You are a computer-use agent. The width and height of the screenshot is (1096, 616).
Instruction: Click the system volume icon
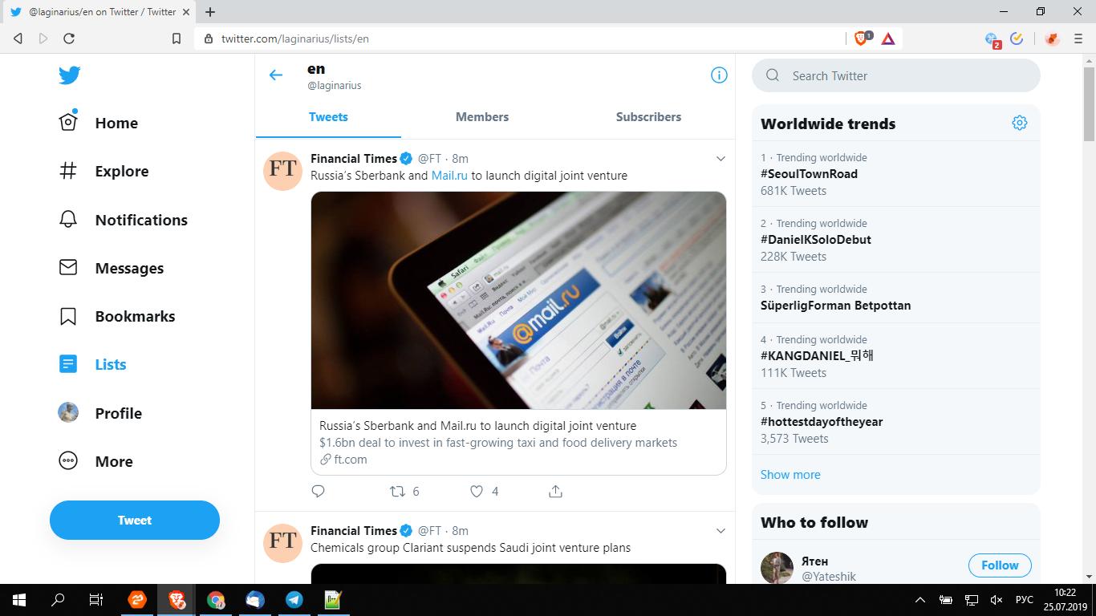point(997,600)
